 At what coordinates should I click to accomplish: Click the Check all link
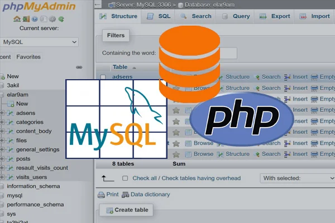145,178
